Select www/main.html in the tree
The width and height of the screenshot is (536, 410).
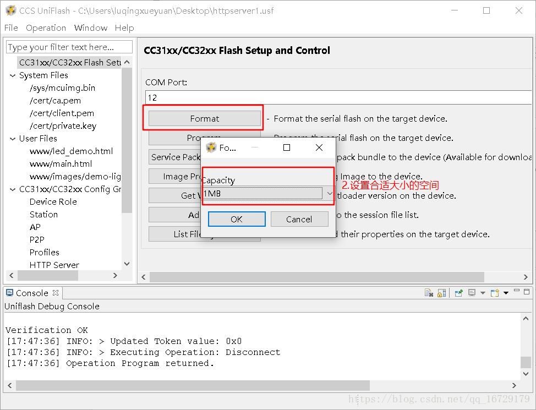(61, 164)
